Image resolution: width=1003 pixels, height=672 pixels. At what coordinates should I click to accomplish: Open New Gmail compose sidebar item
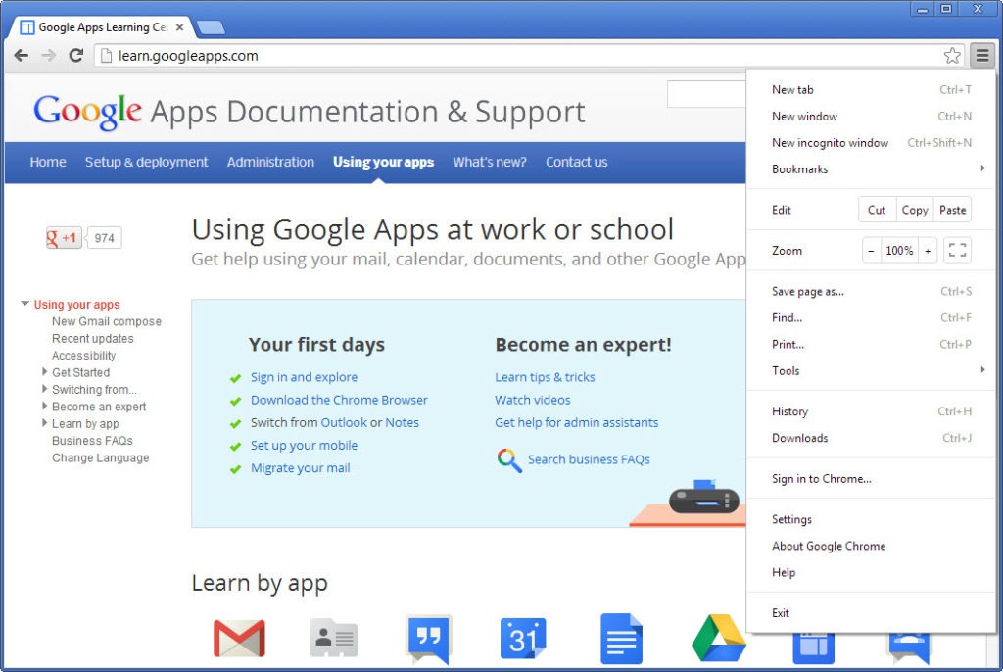coord(106,321)
